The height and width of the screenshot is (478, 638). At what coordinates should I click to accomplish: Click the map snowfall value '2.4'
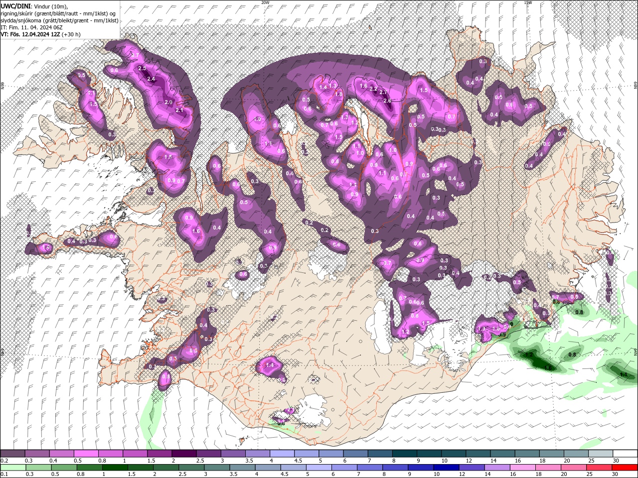pos(151,79)
